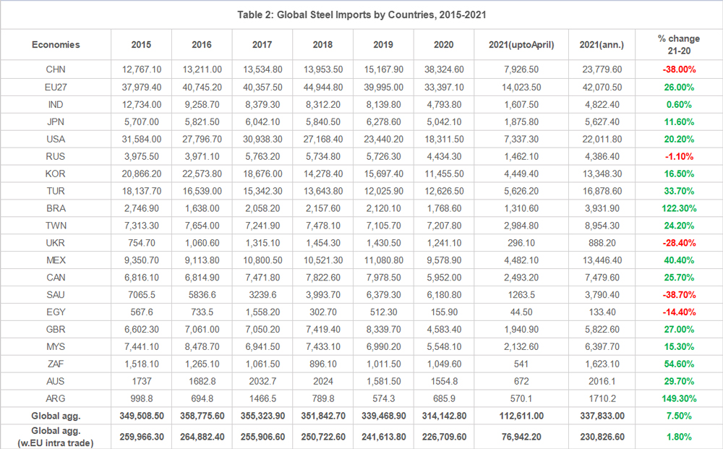
Task: Click the Global agg. row label
Action: coord(55,416)
